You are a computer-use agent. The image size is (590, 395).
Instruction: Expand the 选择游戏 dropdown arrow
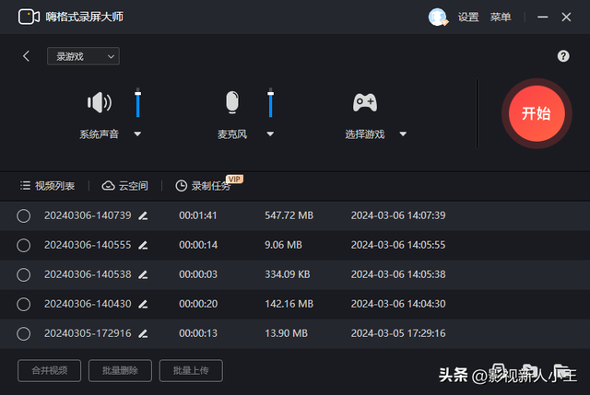pos(403,134)
